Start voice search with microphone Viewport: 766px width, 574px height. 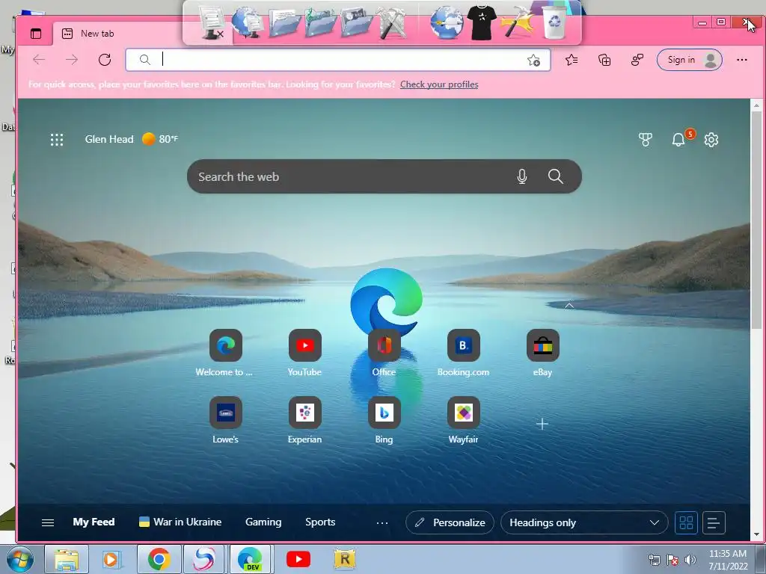521,176
